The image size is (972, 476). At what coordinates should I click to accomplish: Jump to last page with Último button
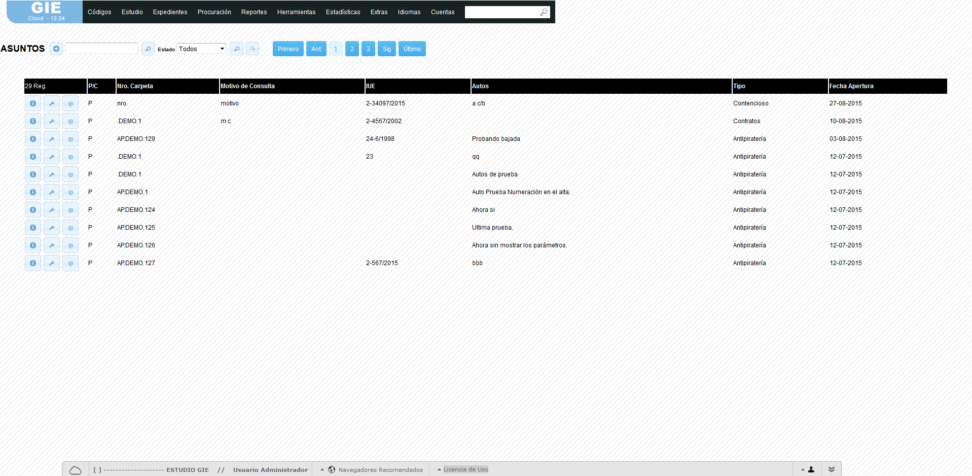tap(412, 49)
